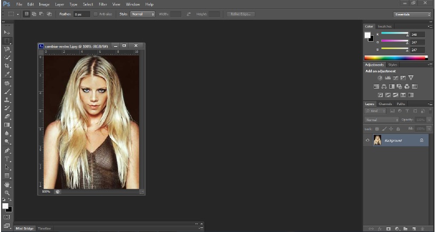Open the Style dropdown set to Normal

[143, 14]
